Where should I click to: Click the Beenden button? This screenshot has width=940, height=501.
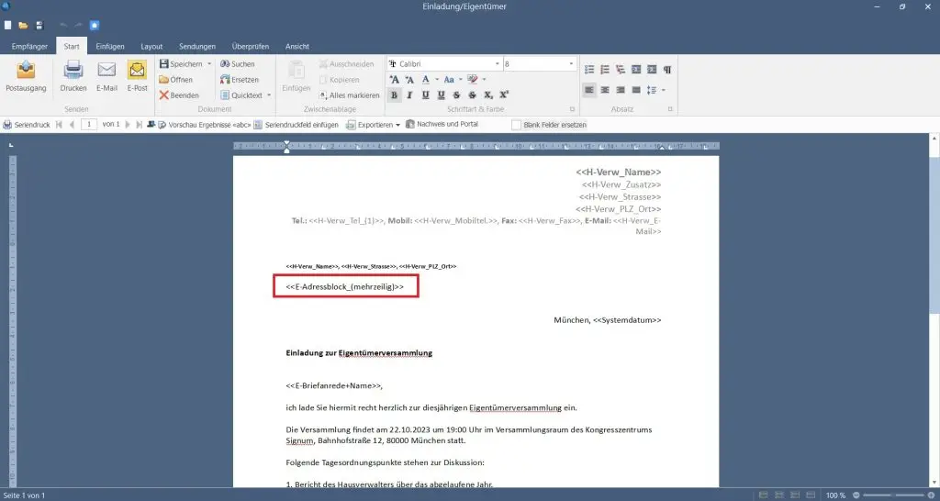click(179, 95)
